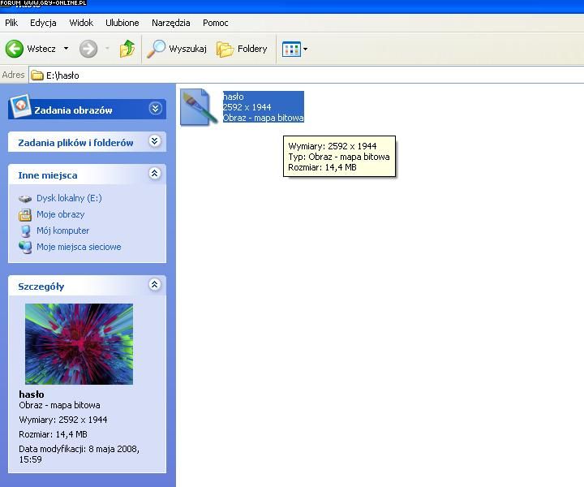Open the Moje obrazy link

coord(60,214)
